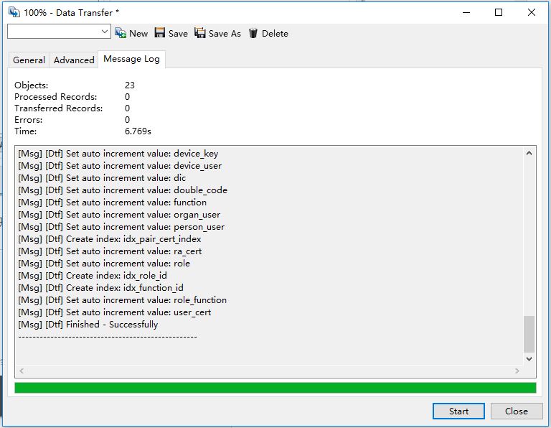Select 'Set auto increment value: role' line
Viewport: 551px width, 428px height.
click(x=104, y=264)
